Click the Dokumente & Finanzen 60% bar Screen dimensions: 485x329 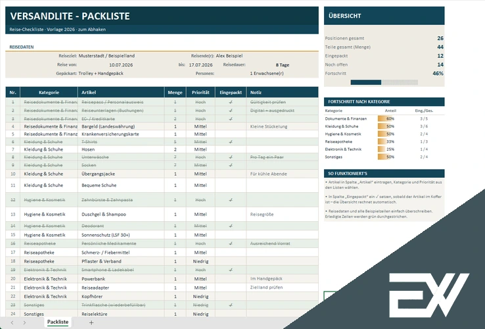pos(386,118)
